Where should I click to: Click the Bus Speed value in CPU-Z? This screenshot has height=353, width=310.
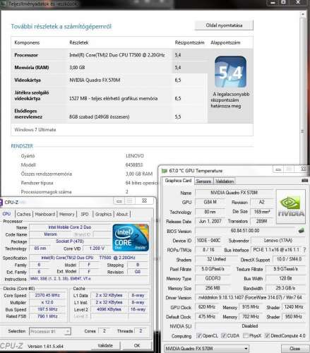click(47, 309)
